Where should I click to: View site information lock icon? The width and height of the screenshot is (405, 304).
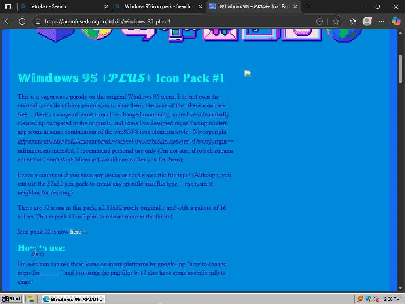[38, 21]
